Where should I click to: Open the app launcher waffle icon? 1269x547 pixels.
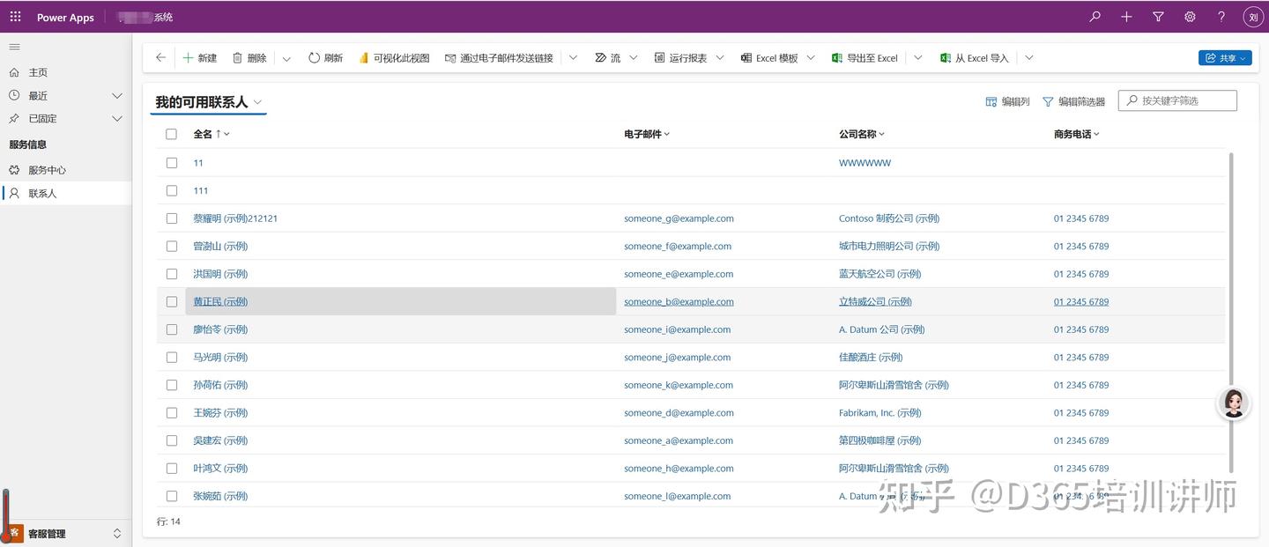click(15, 17)
